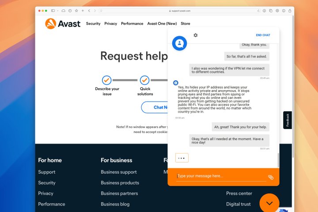Open the Security menu
318x212 pixels.
(93, 23)
